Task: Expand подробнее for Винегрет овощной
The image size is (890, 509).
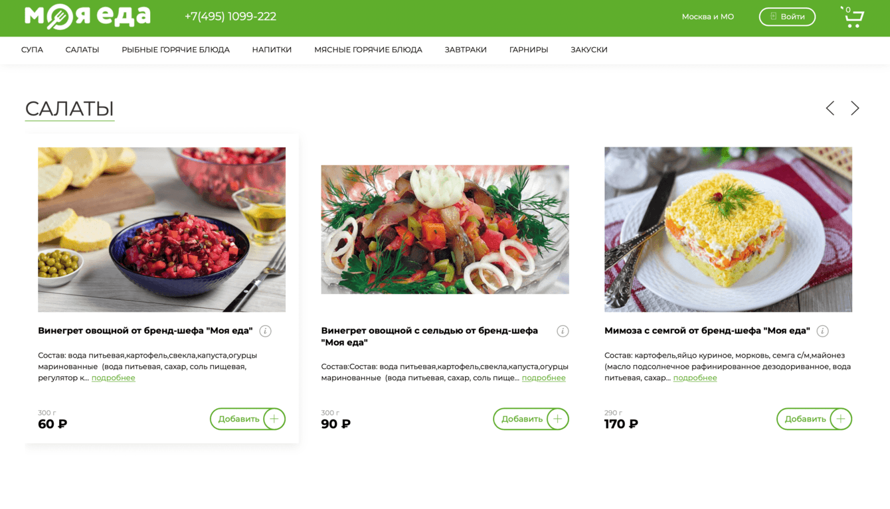Action: click(113, 378)
